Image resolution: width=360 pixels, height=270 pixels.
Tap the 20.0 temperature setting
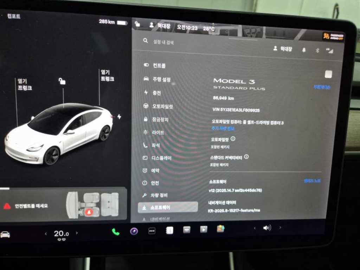pos(61,234)
